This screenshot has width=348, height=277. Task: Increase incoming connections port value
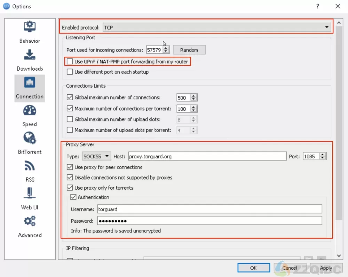click(166, 48)
